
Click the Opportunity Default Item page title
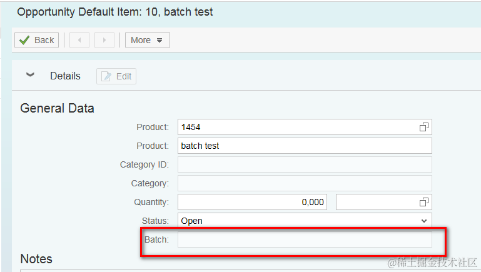point(114,12)
